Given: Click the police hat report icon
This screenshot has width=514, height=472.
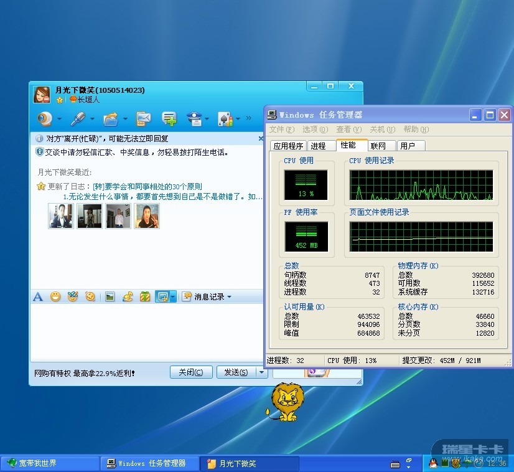Looking at the screenshot, I should pos(194,119).
